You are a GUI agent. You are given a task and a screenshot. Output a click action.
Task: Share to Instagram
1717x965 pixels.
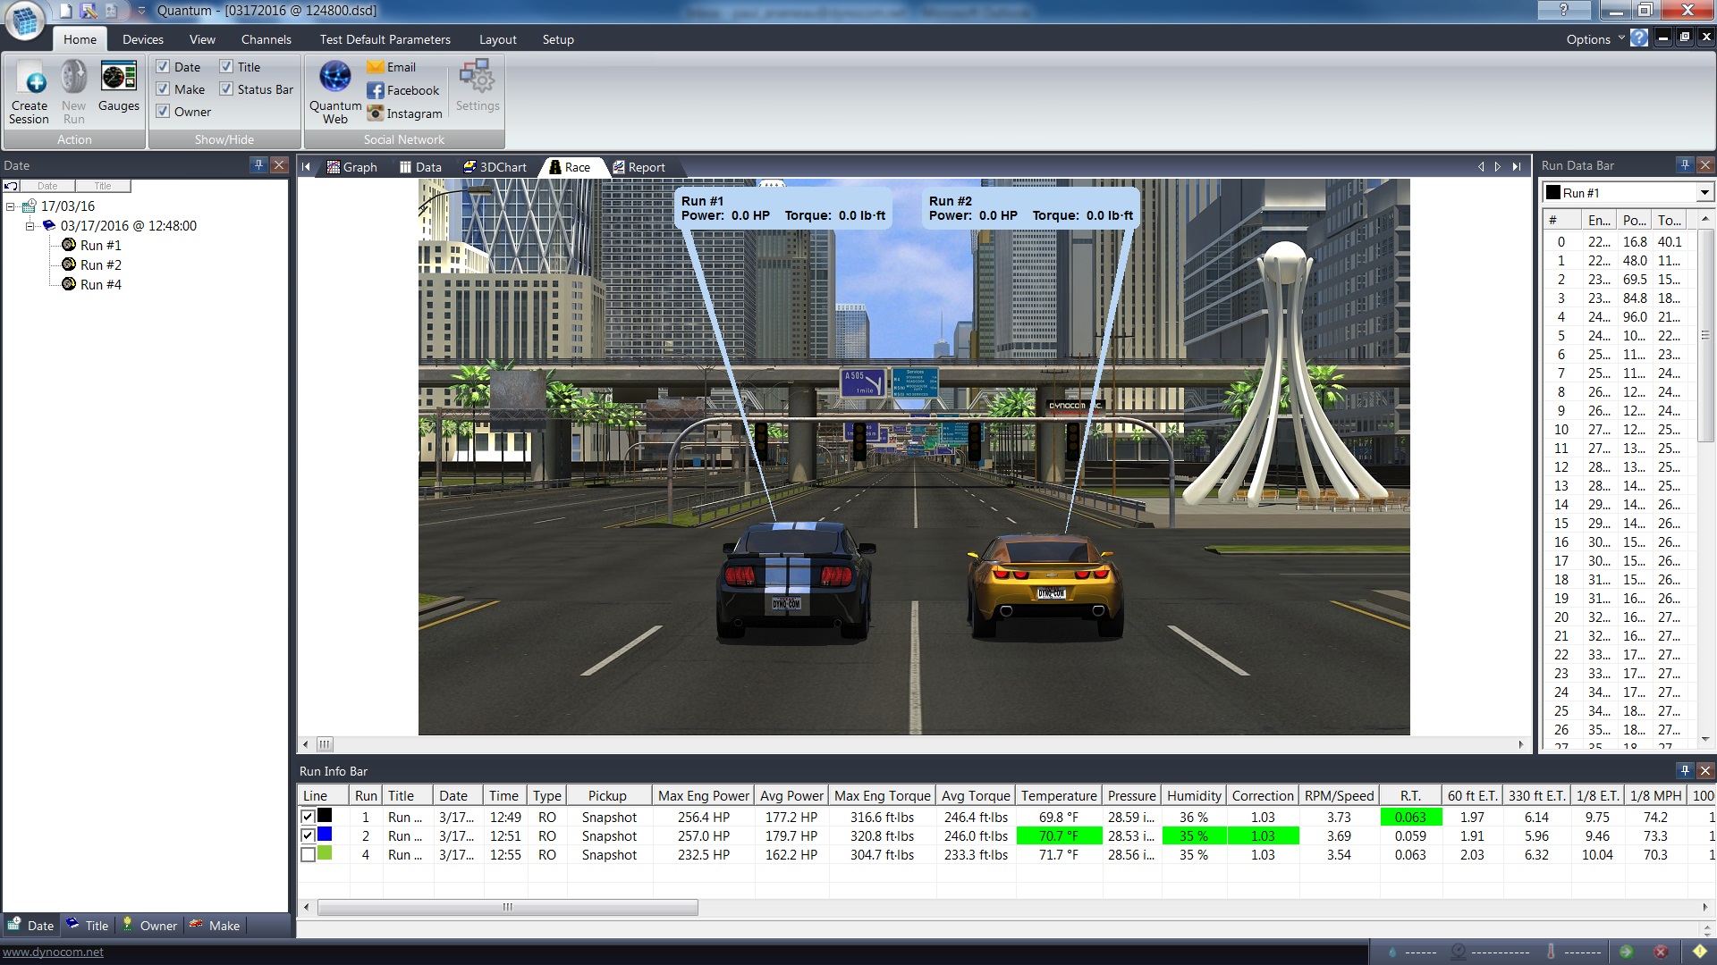point(405,113)
